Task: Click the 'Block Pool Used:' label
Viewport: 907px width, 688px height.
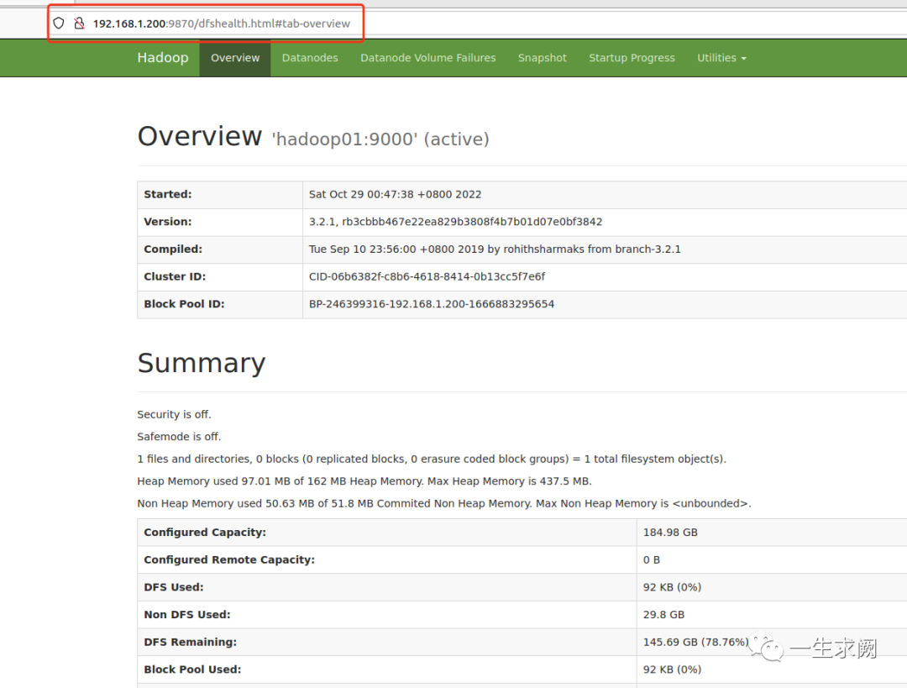Action: tap(192, 670)
